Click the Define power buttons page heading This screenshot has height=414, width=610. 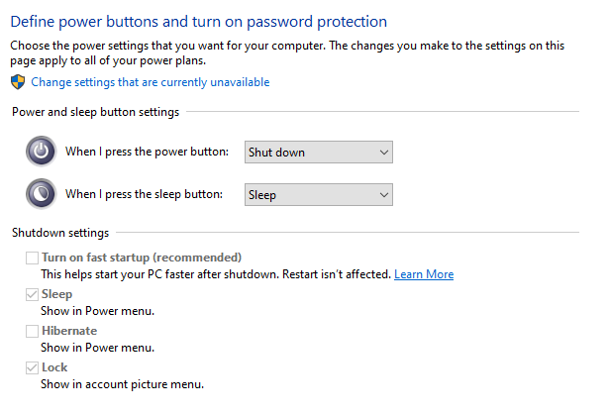click(198, 22)
